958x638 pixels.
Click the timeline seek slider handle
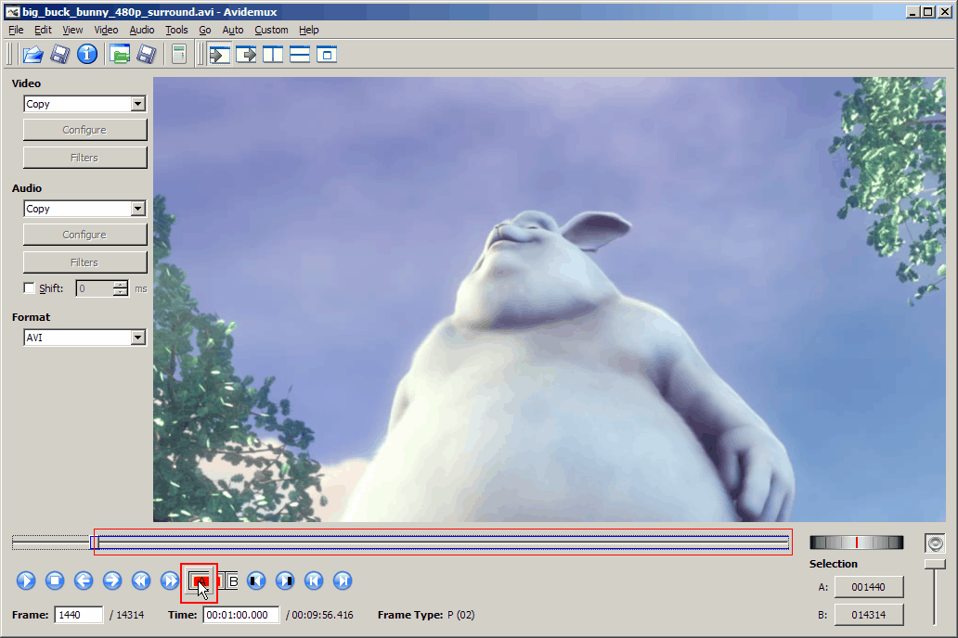click(x=94, y=542)
